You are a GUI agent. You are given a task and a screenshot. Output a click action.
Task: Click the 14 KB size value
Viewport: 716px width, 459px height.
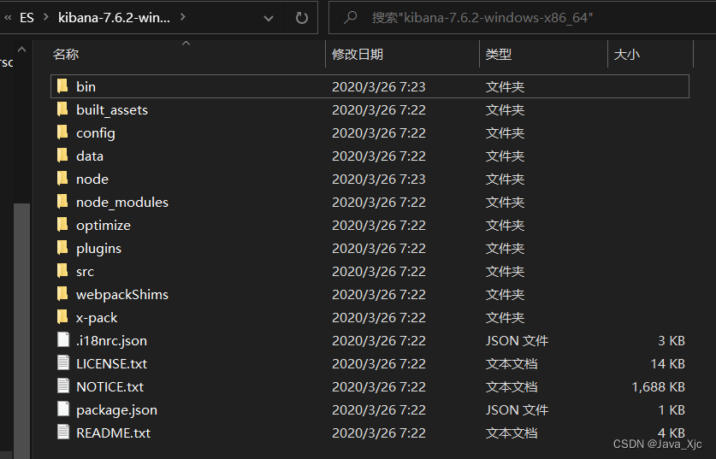667,363
